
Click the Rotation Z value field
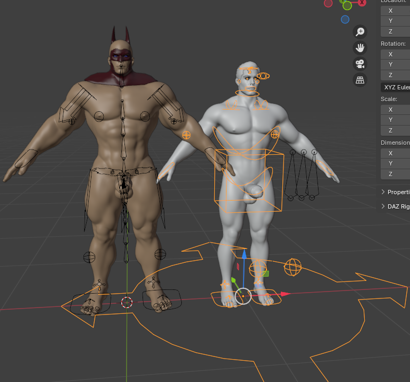click(x=395, y=75)
